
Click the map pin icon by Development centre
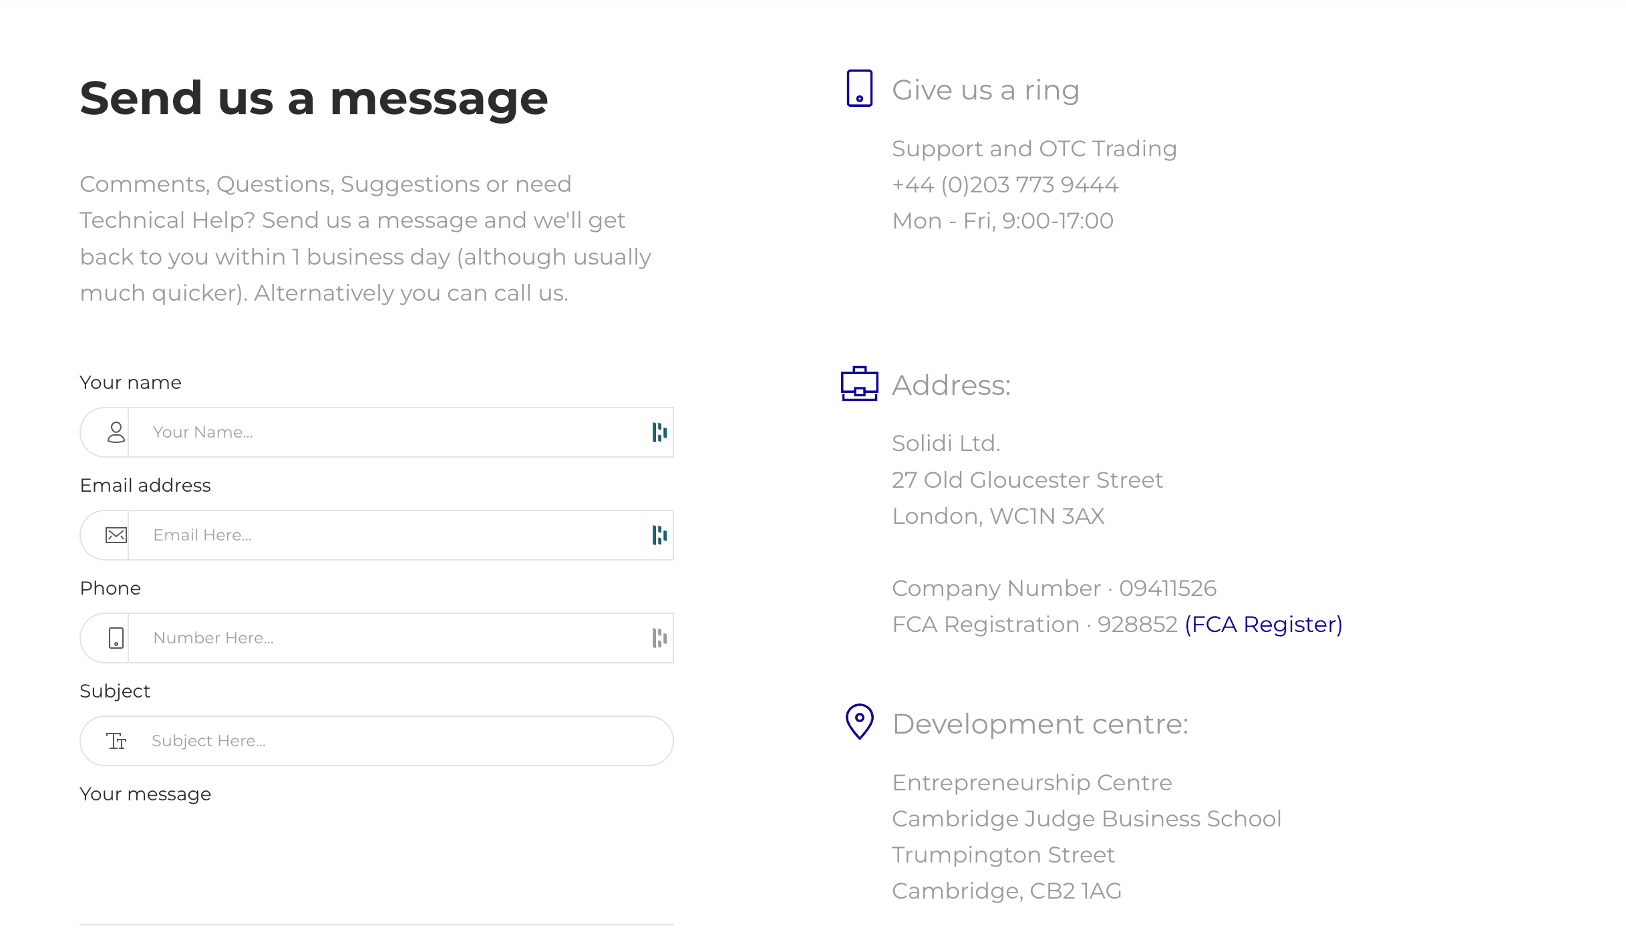pos(859,722)
